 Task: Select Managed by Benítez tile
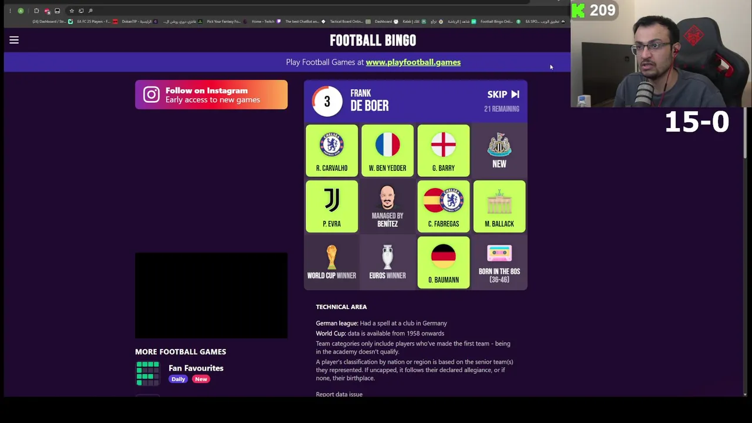tap(387, 206)
